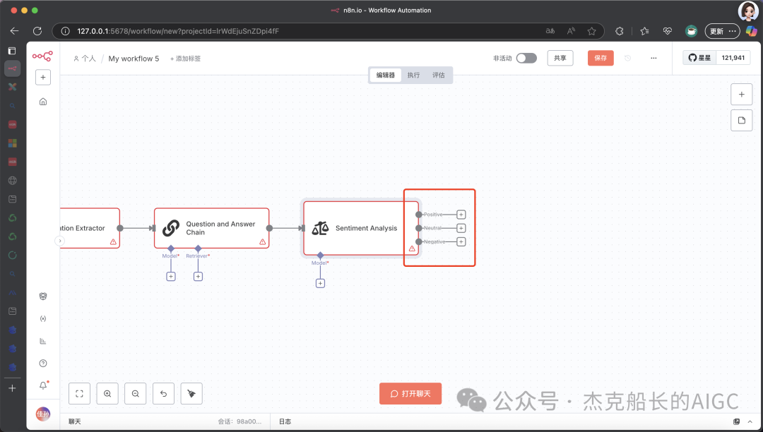
Task: Open the add node plus panel button
Action: [x=742, y=95]
